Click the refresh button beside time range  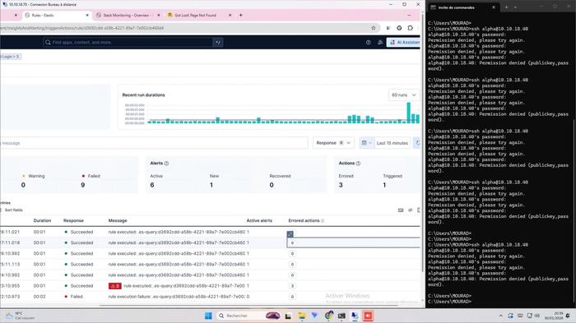point(417,143)
